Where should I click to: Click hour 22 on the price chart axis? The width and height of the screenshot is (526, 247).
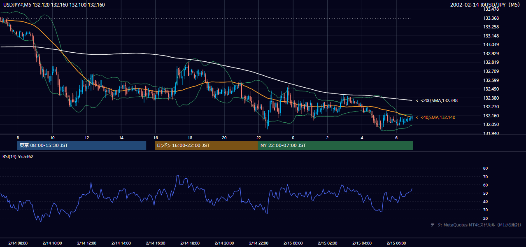[x=258, y=137]
